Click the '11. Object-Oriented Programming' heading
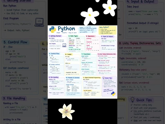Image resolution: width=165 pixels, height=124 pixels. tap(92, 78)
